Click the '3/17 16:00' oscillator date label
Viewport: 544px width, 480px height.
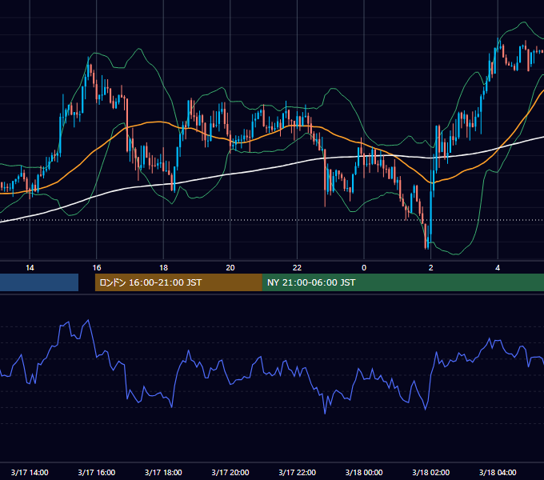click(97, 472)
